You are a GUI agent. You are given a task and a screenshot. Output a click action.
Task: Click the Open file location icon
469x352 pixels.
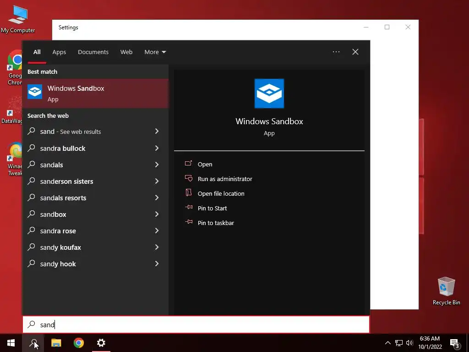pos(188,193)
